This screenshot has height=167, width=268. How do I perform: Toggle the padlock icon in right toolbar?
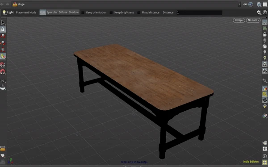coord(265,34)
